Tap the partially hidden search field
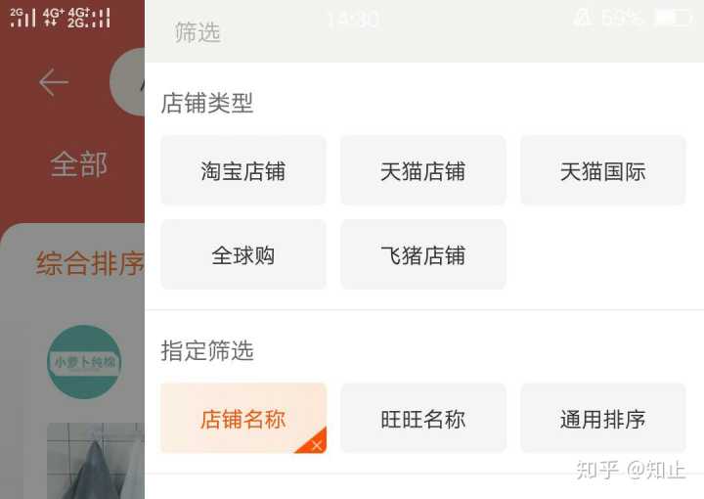Image resolution: width=704 pixels, height=499 pixels. tap(127, 82)
